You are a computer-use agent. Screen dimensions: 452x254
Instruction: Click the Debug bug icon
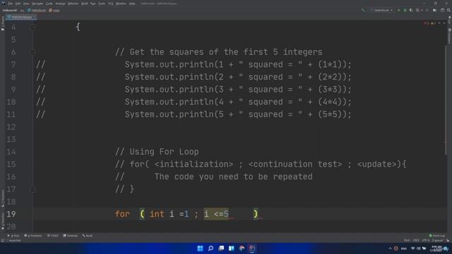pos(405,10)
